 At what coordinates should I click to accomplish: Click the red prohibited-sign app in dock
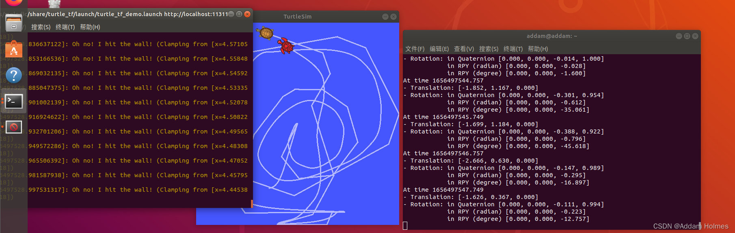coord(13,127)
